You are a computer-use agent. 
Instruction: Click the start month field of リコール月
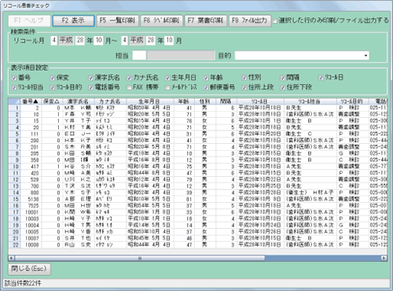click(x=98, y=40)
